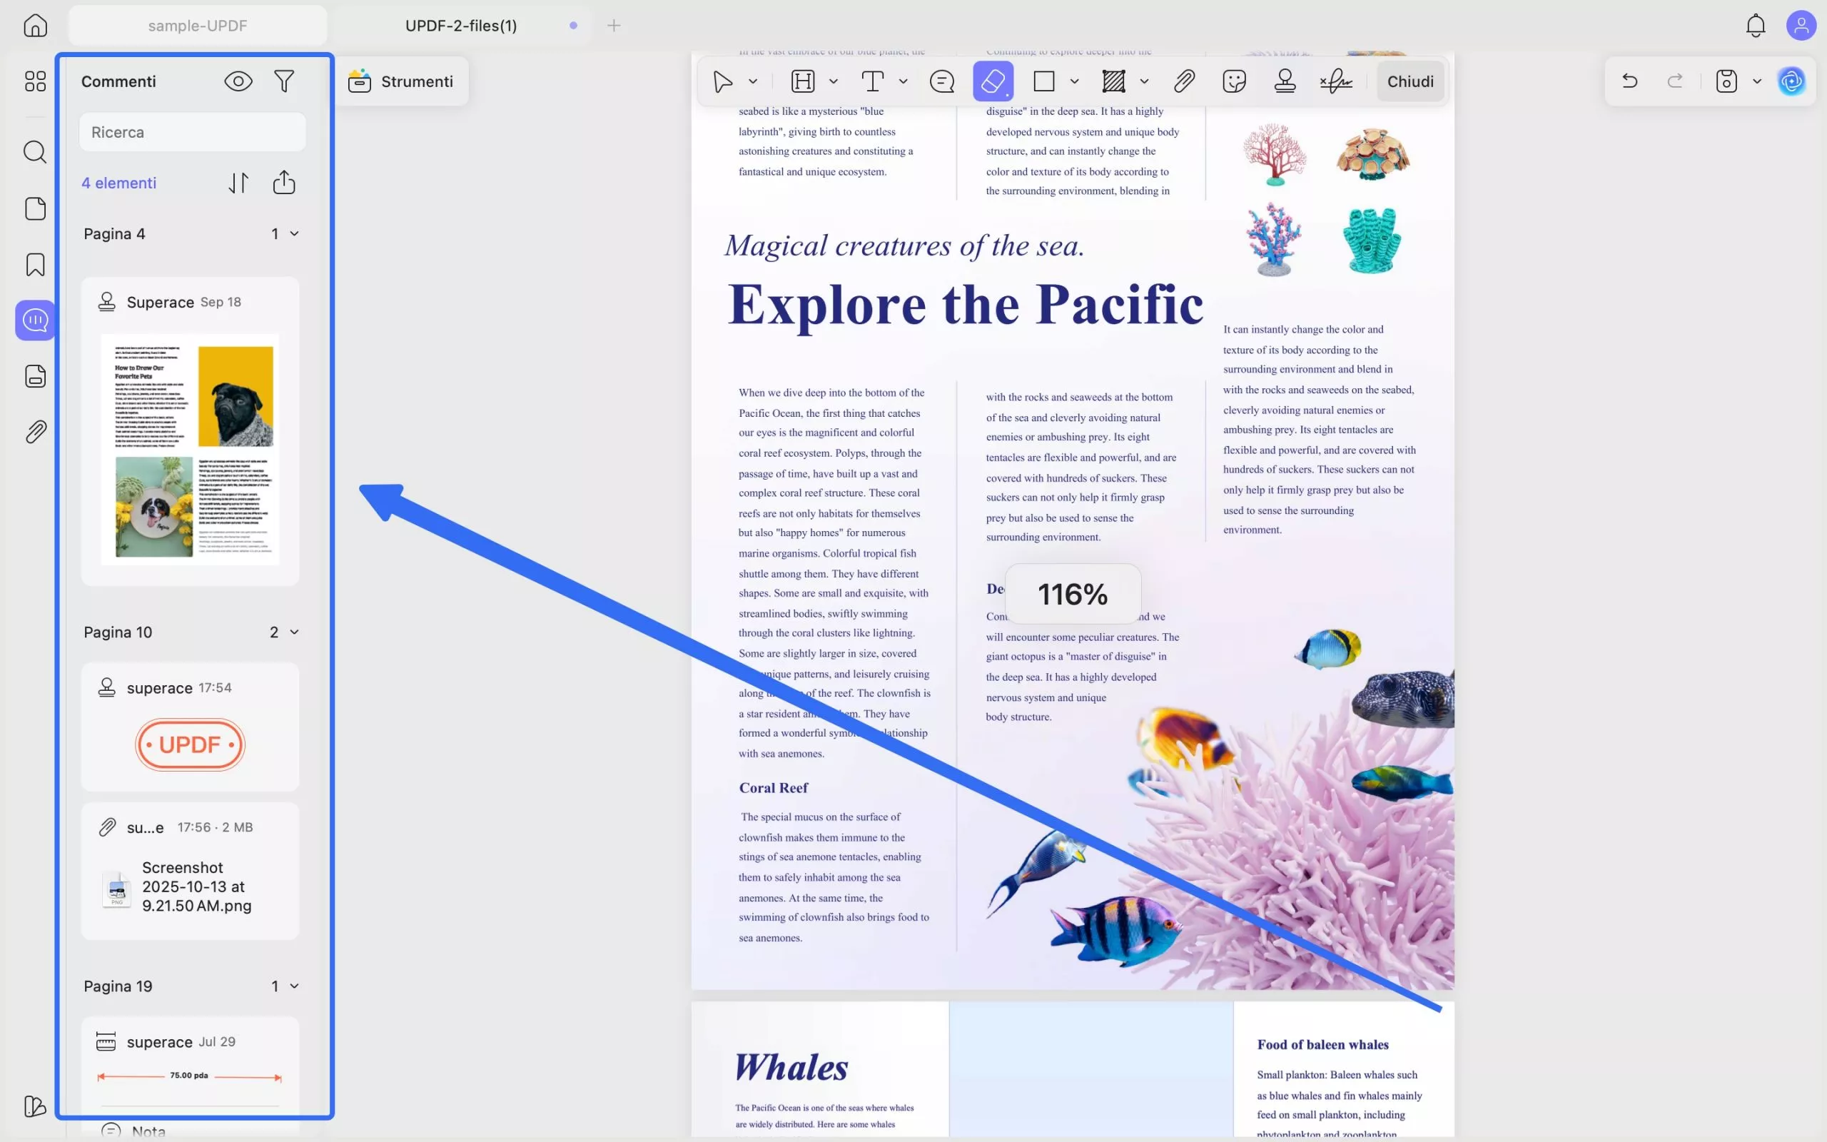Switch to the sample-UPDF tab
Screen dimensions: 1827x1142
(x=198, y=26)
